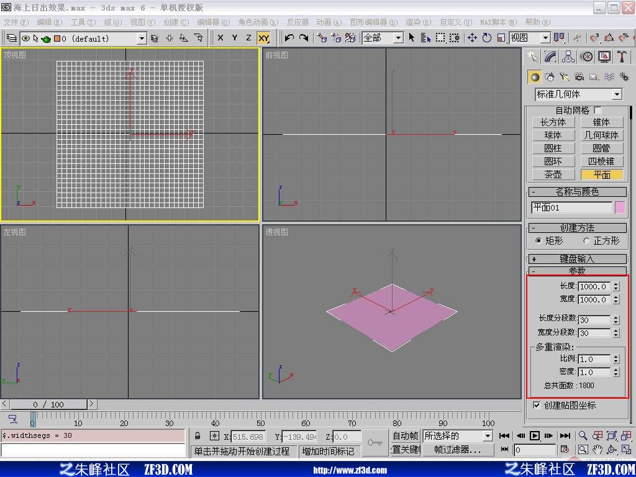Open the 编辑(E) menu
This screenshot has height=477, width=636.
(x=50, y=22)
